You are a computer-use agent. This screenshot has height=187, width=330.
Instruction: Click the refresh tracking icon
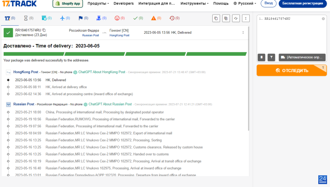[x=236, y=18]
